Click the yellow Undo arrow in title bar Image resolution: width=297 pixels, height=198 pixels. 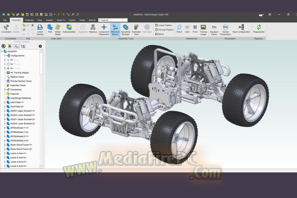point(13,14)
